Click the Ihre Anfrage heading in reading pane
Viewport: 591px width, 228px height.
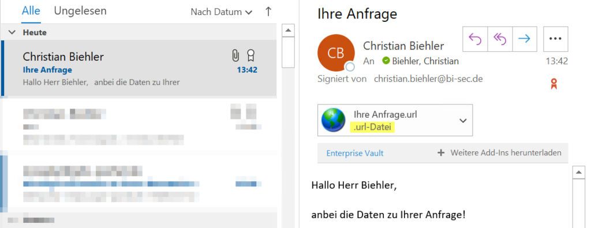pyautogui.click(x=357, y=14)
